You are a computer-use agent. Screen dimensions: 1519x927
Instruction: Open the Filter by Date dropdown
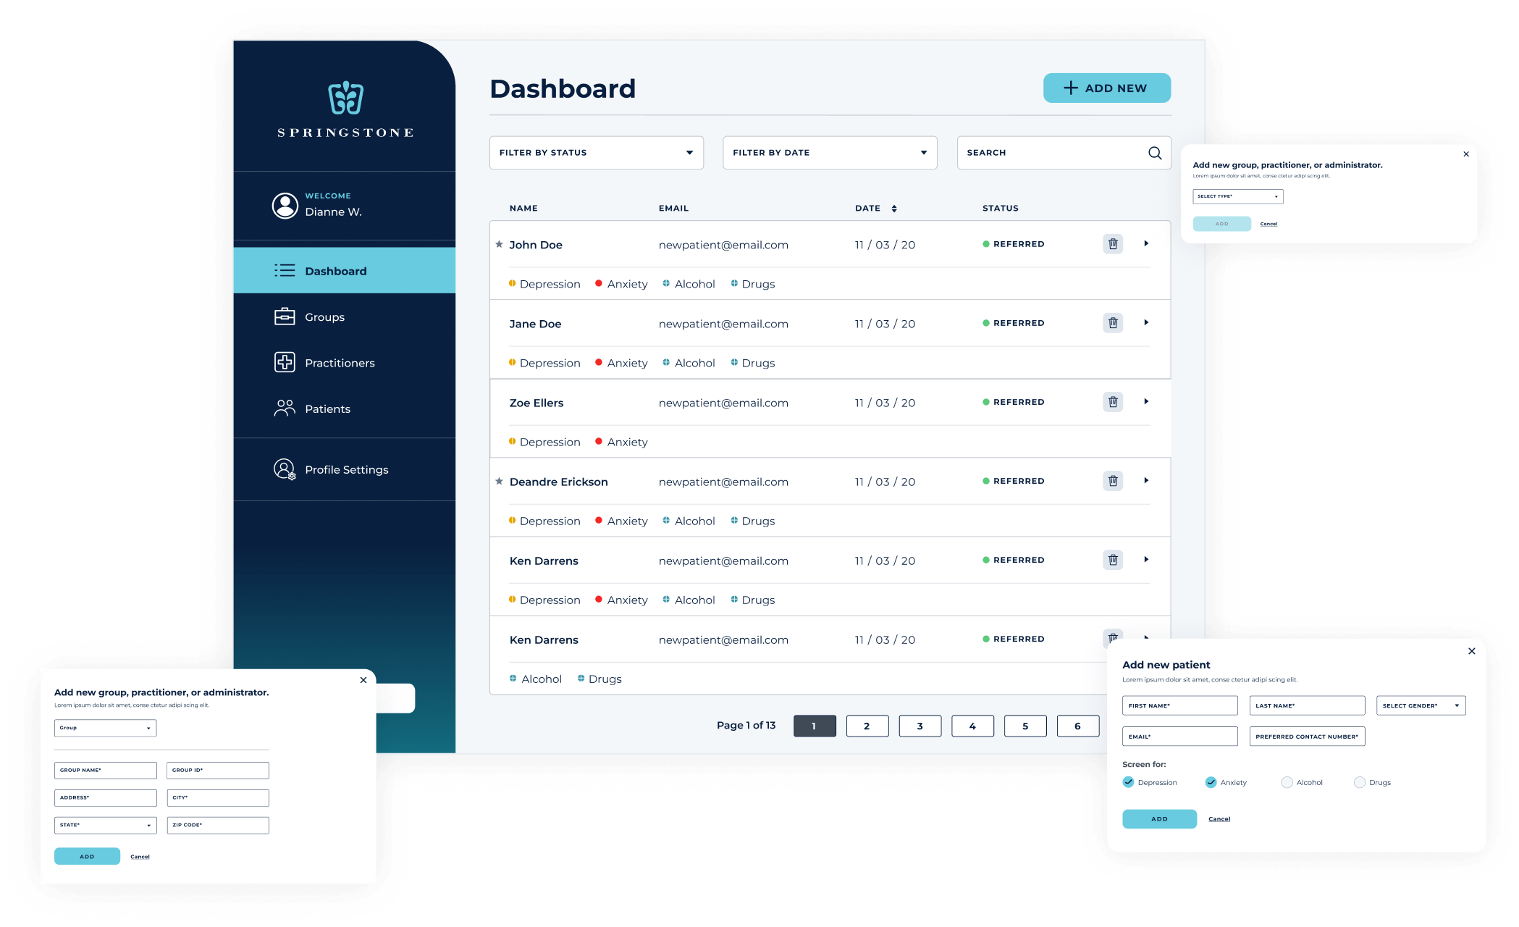click(x=828, y=152)
